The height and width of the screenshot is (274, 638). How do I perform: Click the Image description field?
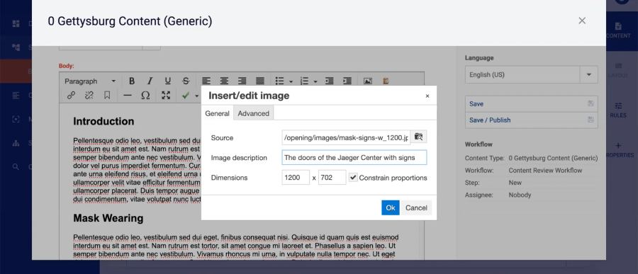click(x=354, y=157)
